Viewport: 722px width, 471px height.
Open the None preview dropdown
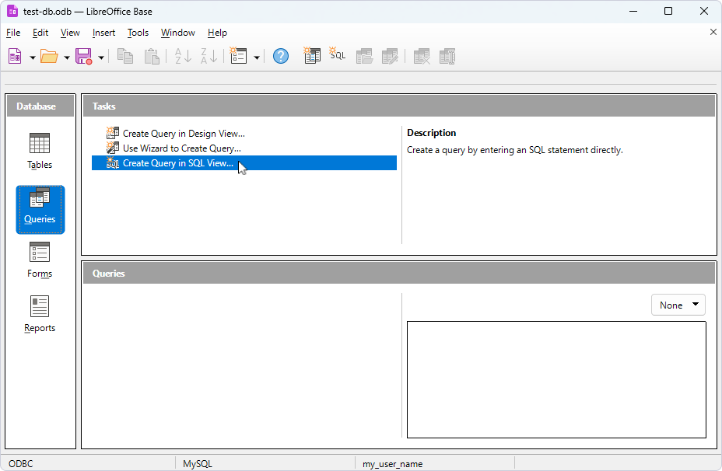coord(678,304)
